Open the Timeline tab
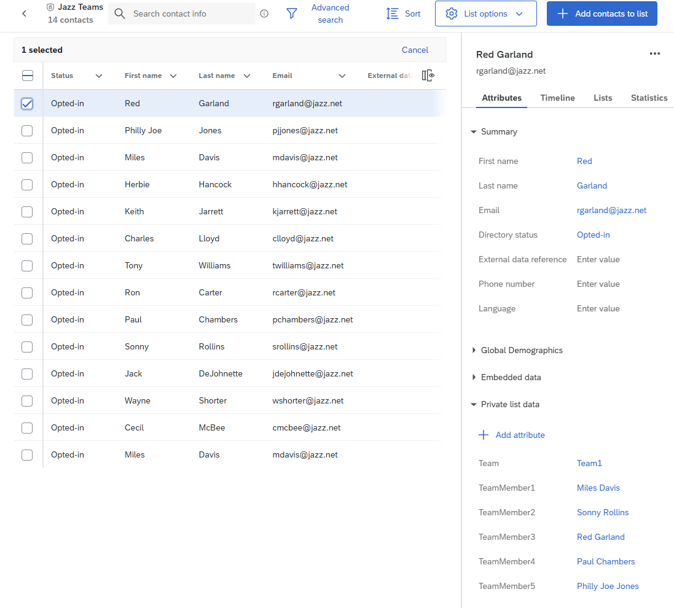This screenshot has height=608, width=674. point(557,98)
